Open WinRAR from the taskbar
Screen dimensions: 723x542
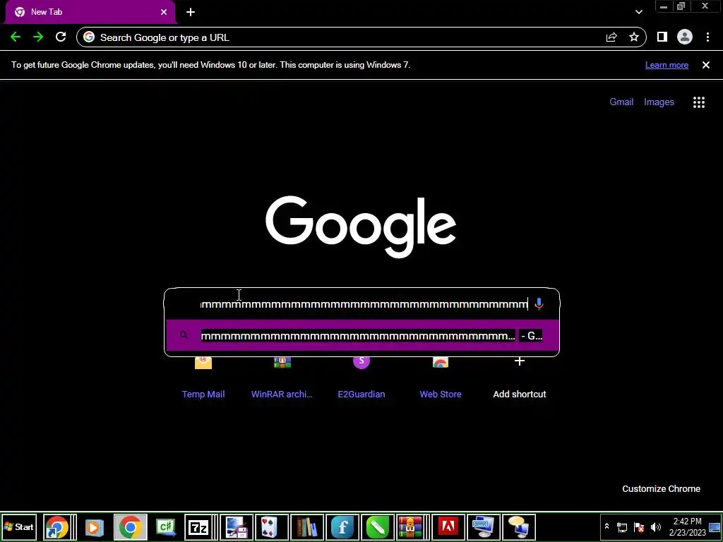point(410,527)
